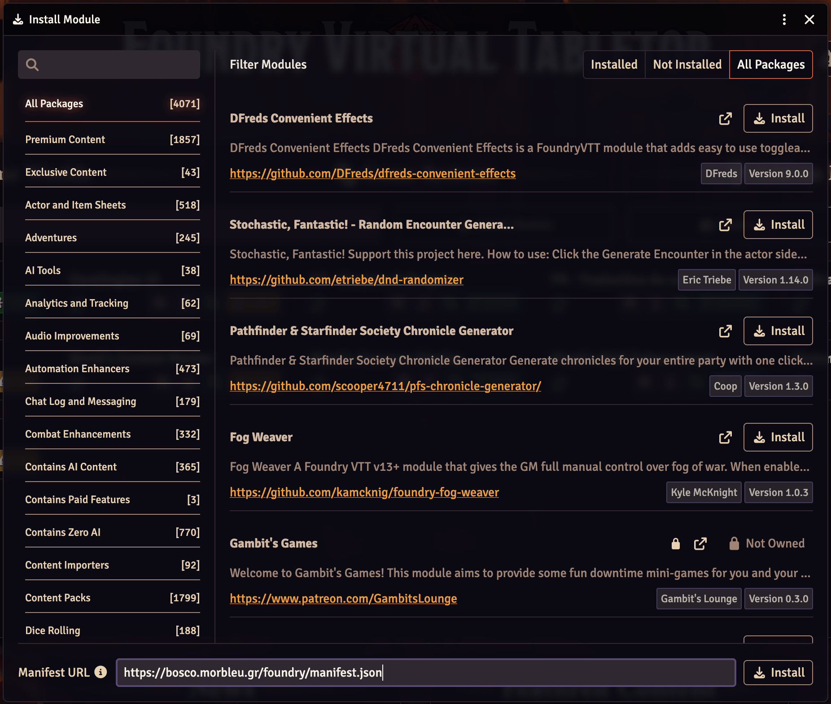Click the Coop author tag
The height and width of the screenshot is (704, 831).
725,386
